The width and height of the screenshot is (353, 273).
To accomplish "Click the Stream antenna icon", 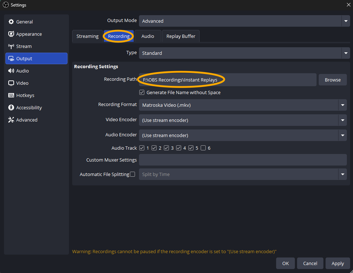I will [x=11, y=46].
